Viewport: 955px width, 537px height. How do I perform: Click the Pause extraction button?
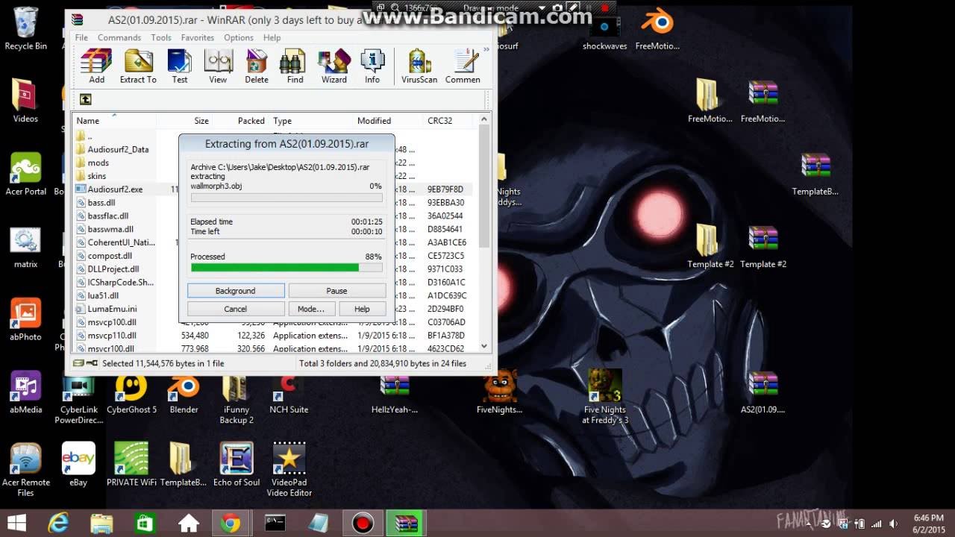pyautogui.click(x=336, y=291)
